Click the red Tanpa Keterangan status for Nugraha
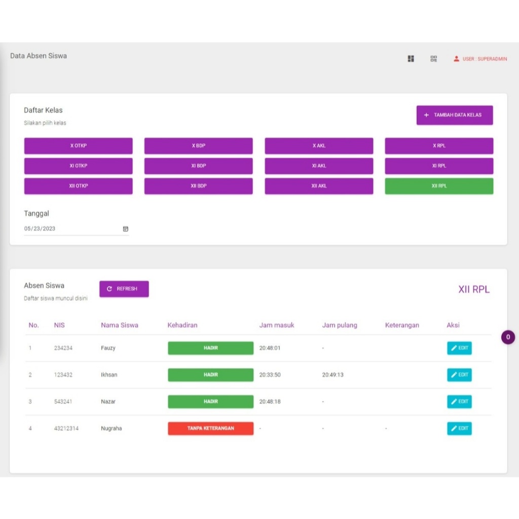 210,428
